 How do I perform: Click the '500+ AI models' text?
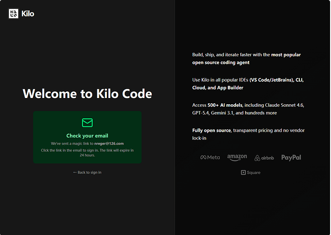pyautogui.click(x=225, y=105)
